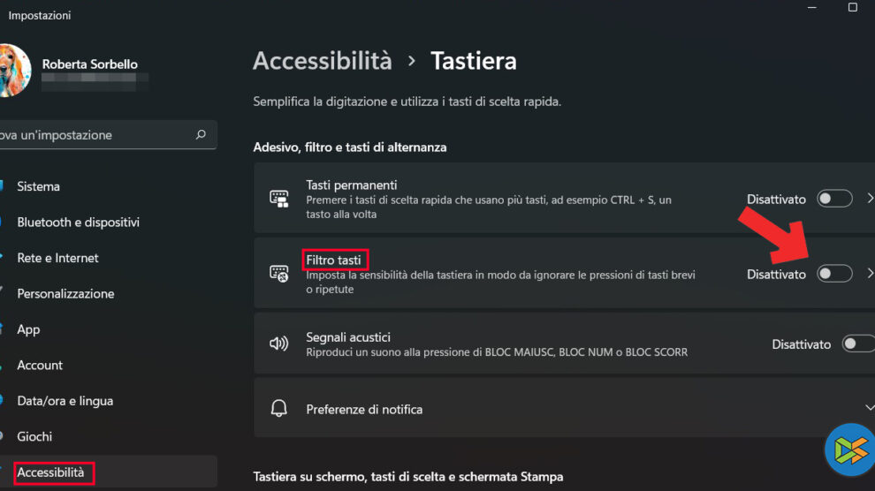Image resolution: width=875 pixels, height=491 pixels.
Task: Turn on the Filtro tasti switch
Action: [x=834, y=274]
